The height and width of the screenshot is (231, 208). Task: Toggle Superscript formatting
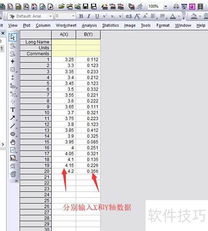[x=105, y=16]
